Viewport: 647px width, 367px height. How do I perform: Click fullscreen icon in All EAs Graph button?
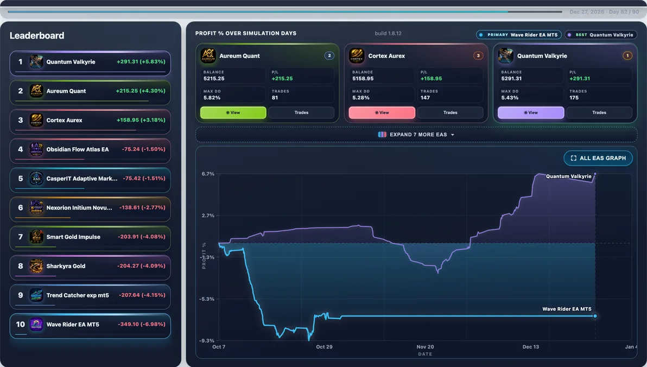574,158
